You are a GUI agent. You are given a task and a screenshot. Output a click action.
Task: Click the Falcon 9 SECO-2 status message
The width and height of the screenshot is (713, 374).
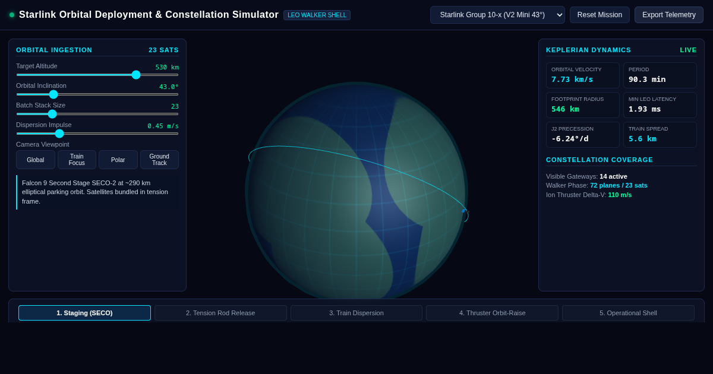[97, 192]
